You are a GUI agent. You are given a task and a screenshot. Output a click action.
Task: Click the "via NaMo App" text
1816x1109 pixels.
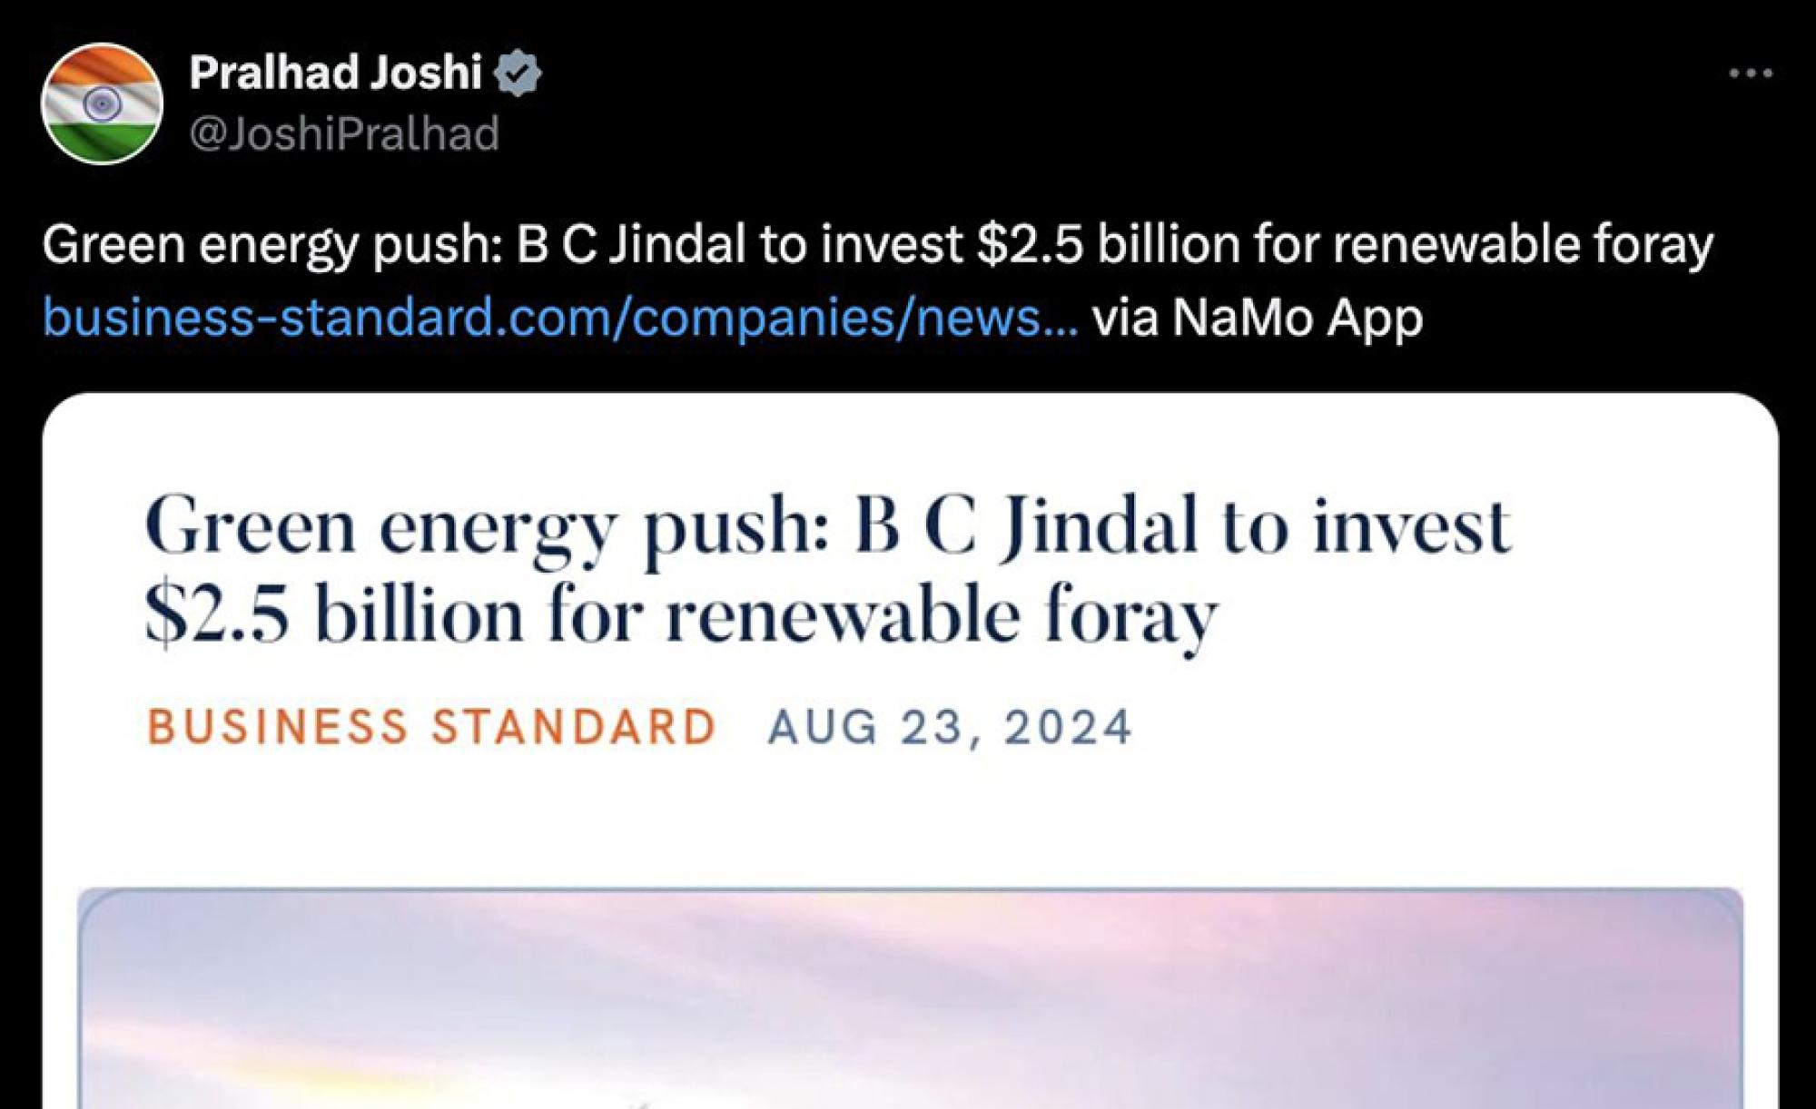tap(1258, 318)
